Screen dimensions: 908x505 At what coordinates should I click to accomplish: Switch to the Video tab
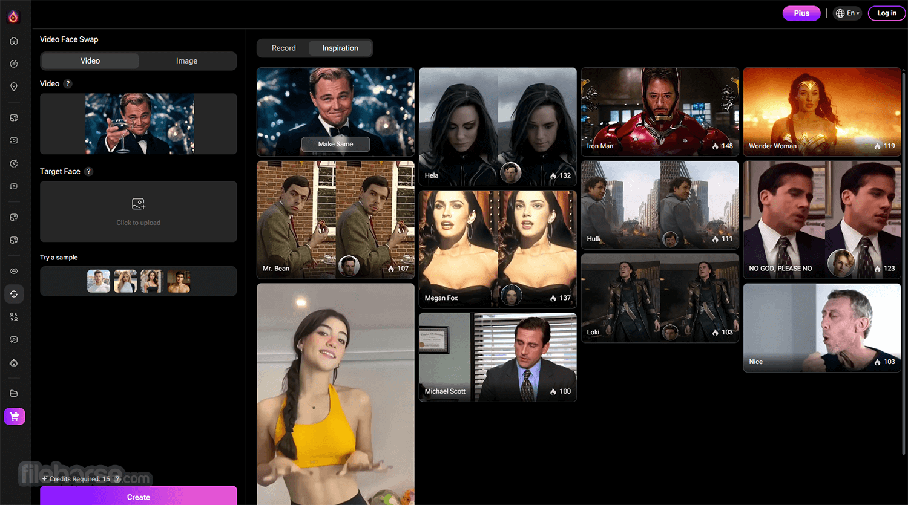90,61
